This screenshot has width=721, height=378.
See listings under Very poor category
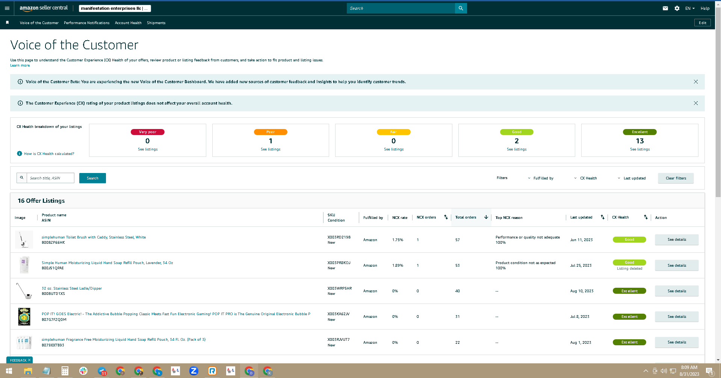pos(148,149)
